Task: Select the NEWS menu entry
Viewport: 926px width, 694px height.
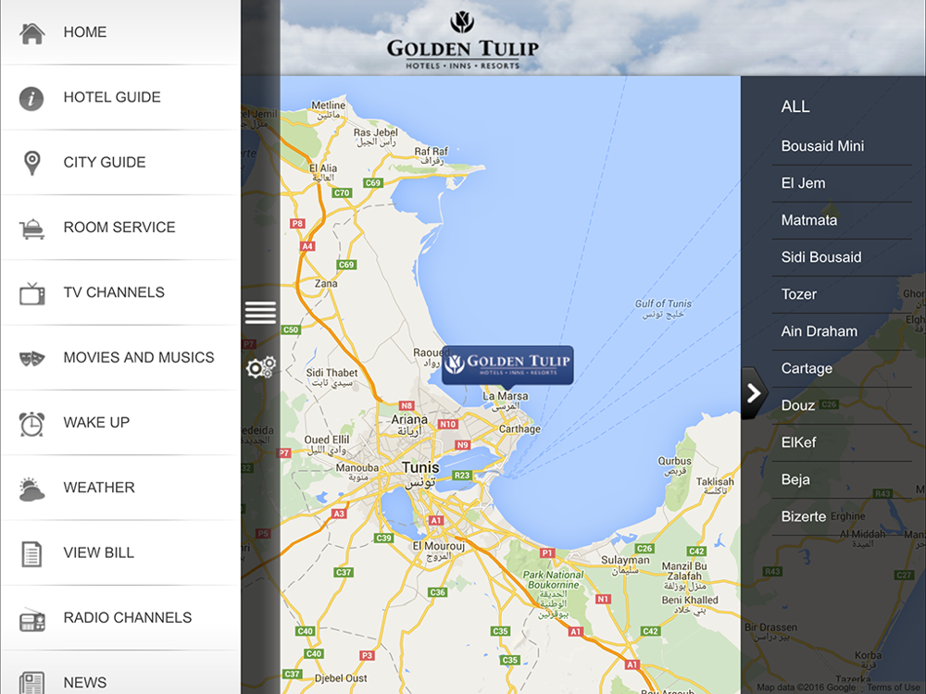Action: pos(120,673)
